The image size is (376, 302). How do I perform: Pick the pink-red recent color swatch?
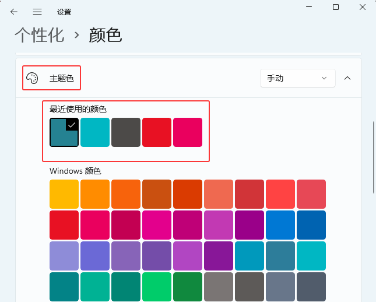[x=188, y=132]
